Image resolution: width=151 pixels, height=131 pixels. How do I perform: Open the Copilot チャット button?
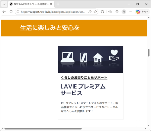point(142,12)
